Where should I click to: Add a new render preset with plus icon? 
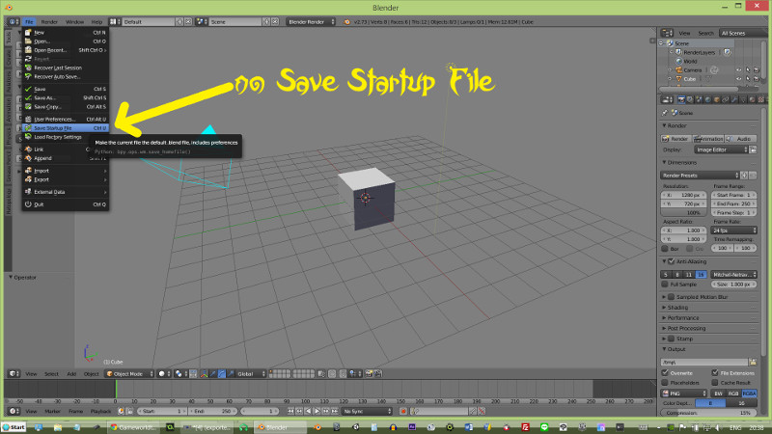pyautogui.click(x=744, y=176)
